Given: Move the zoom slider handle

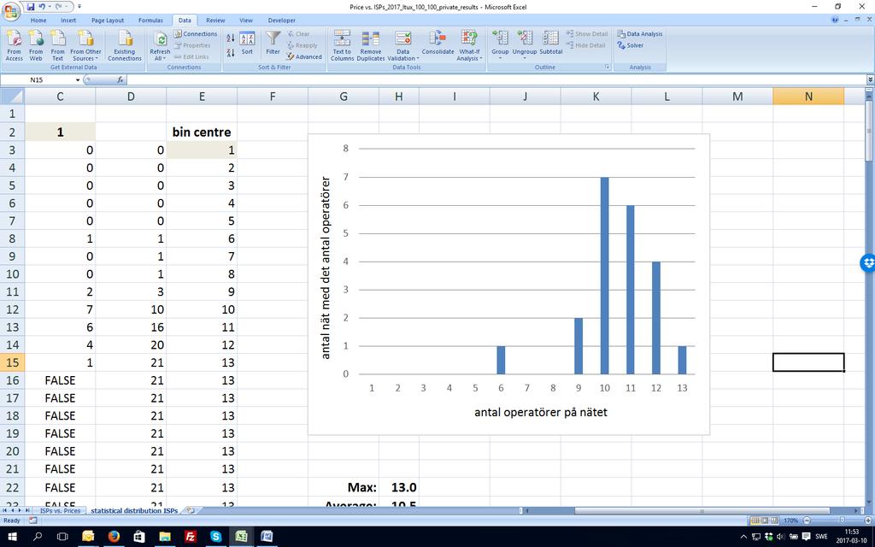Looking at the screenshot, I should coord(843,521).
